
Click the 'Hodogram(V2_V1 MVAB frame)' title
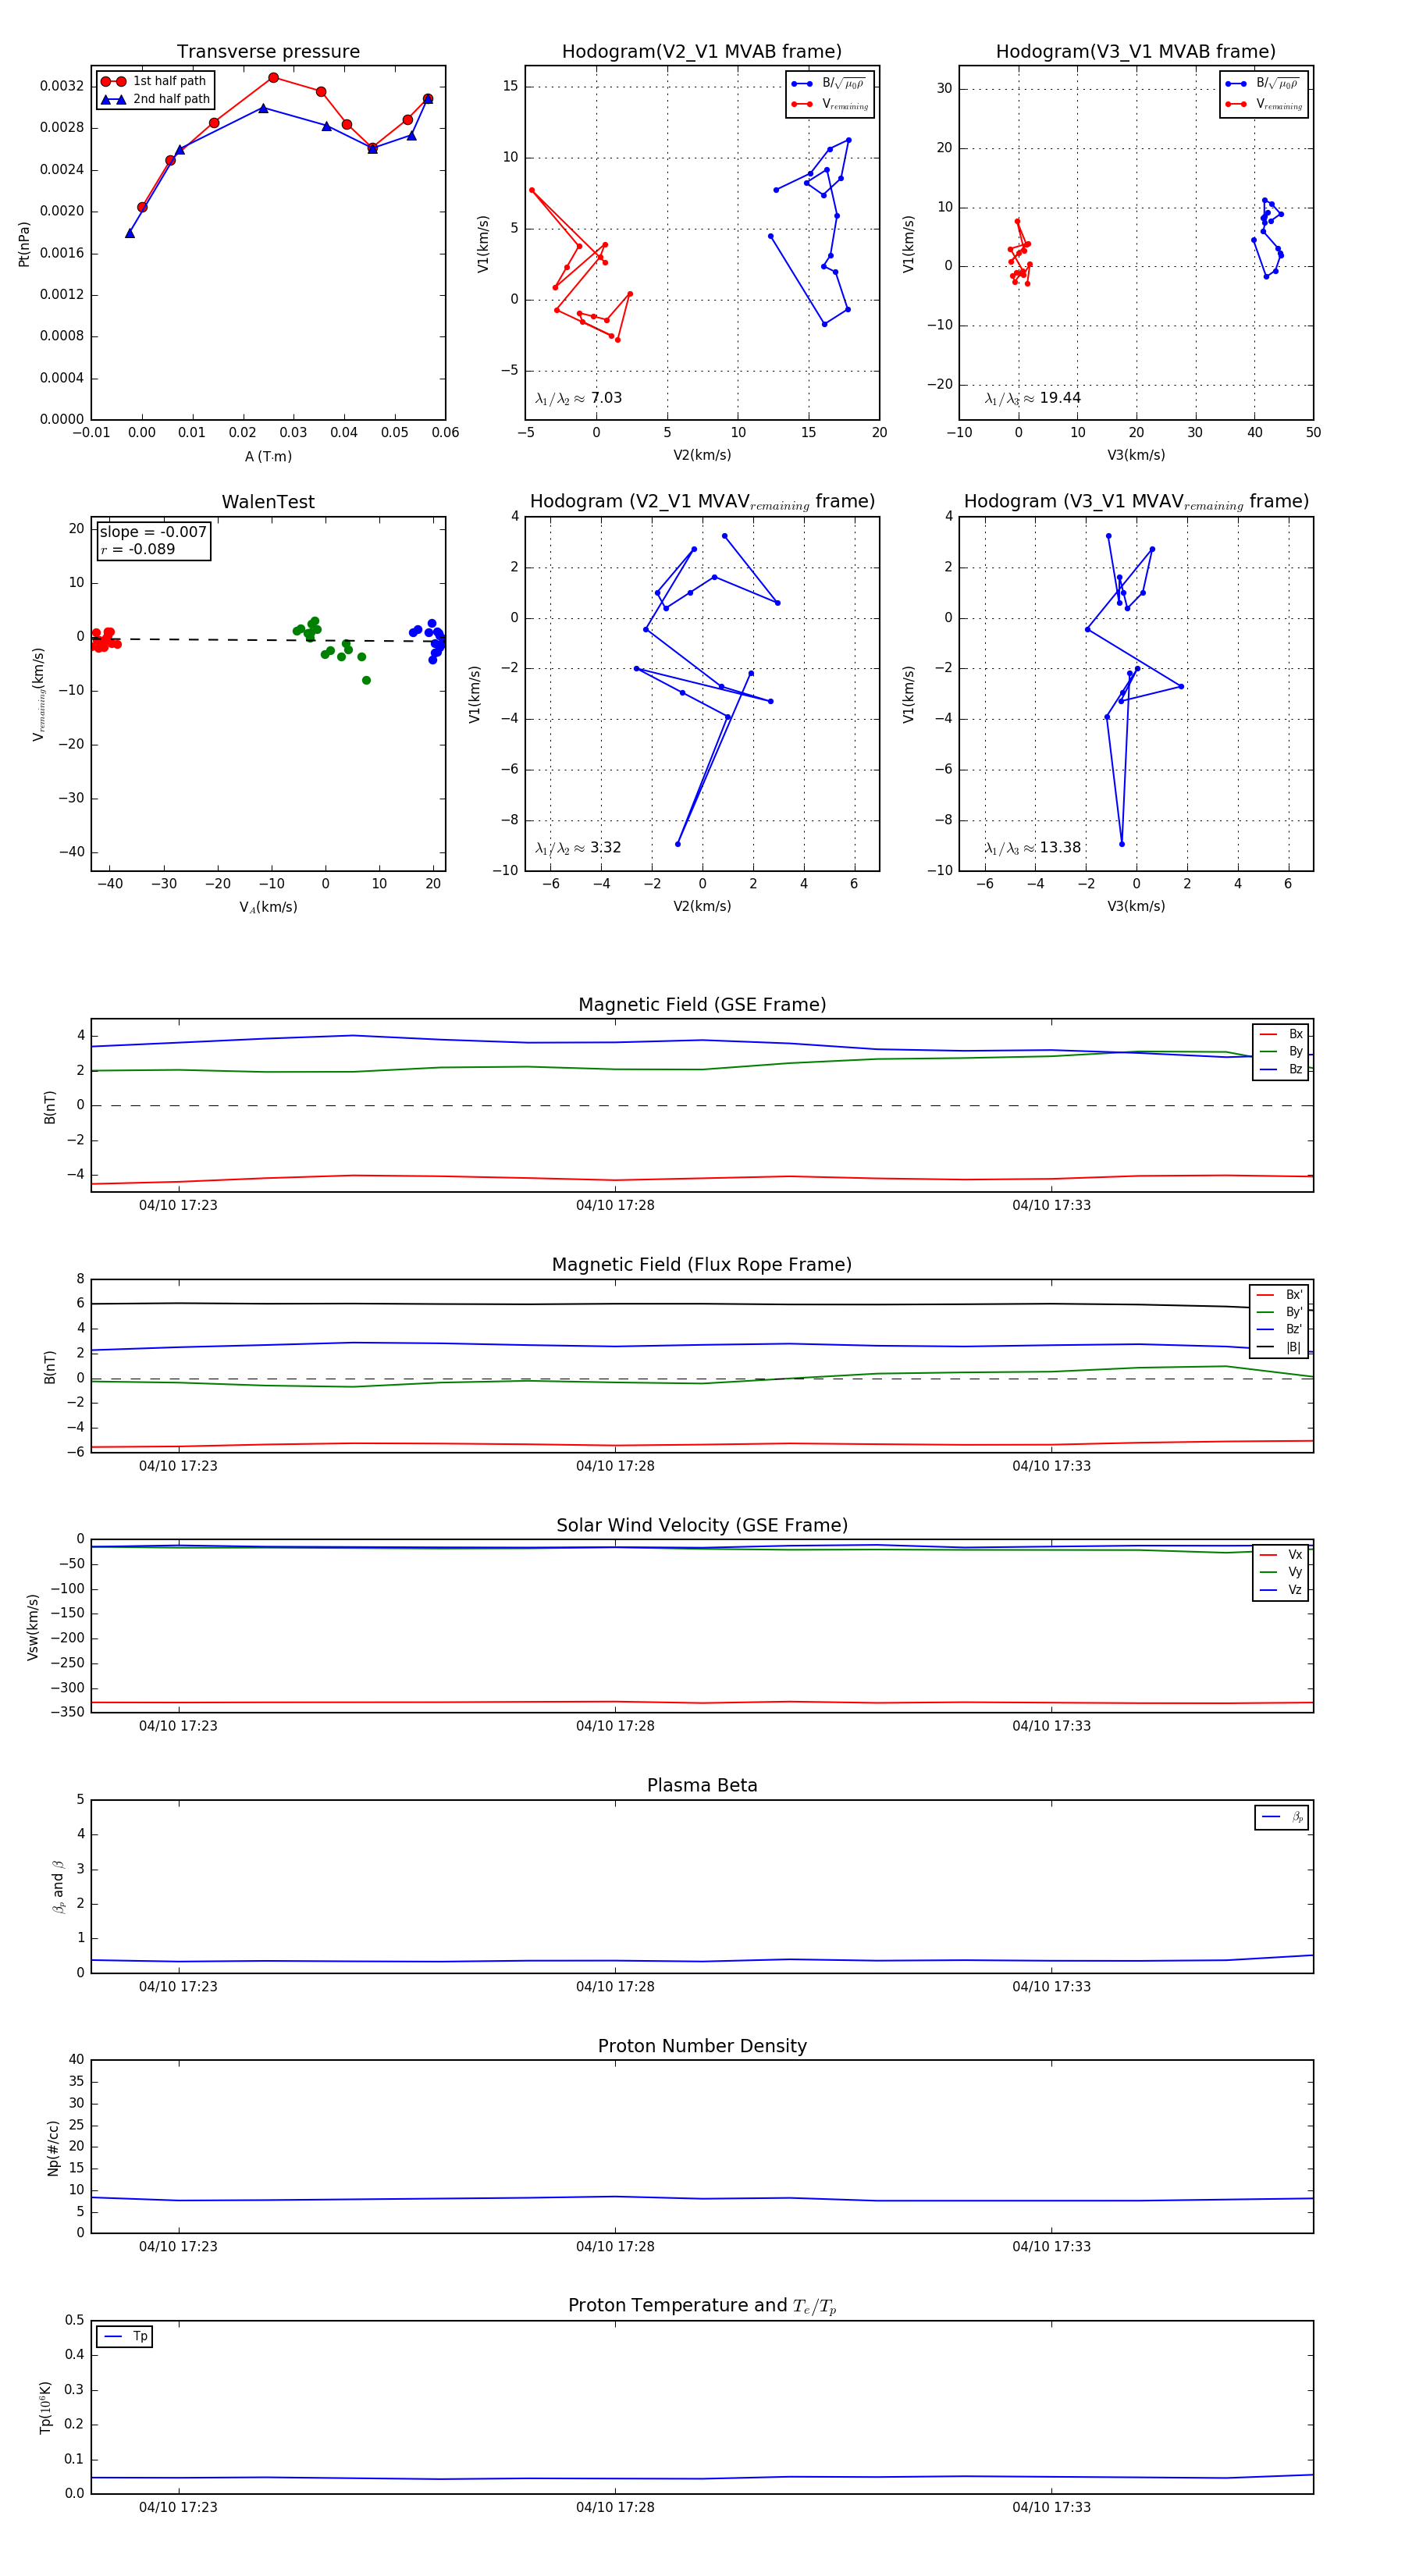[702, 52]
